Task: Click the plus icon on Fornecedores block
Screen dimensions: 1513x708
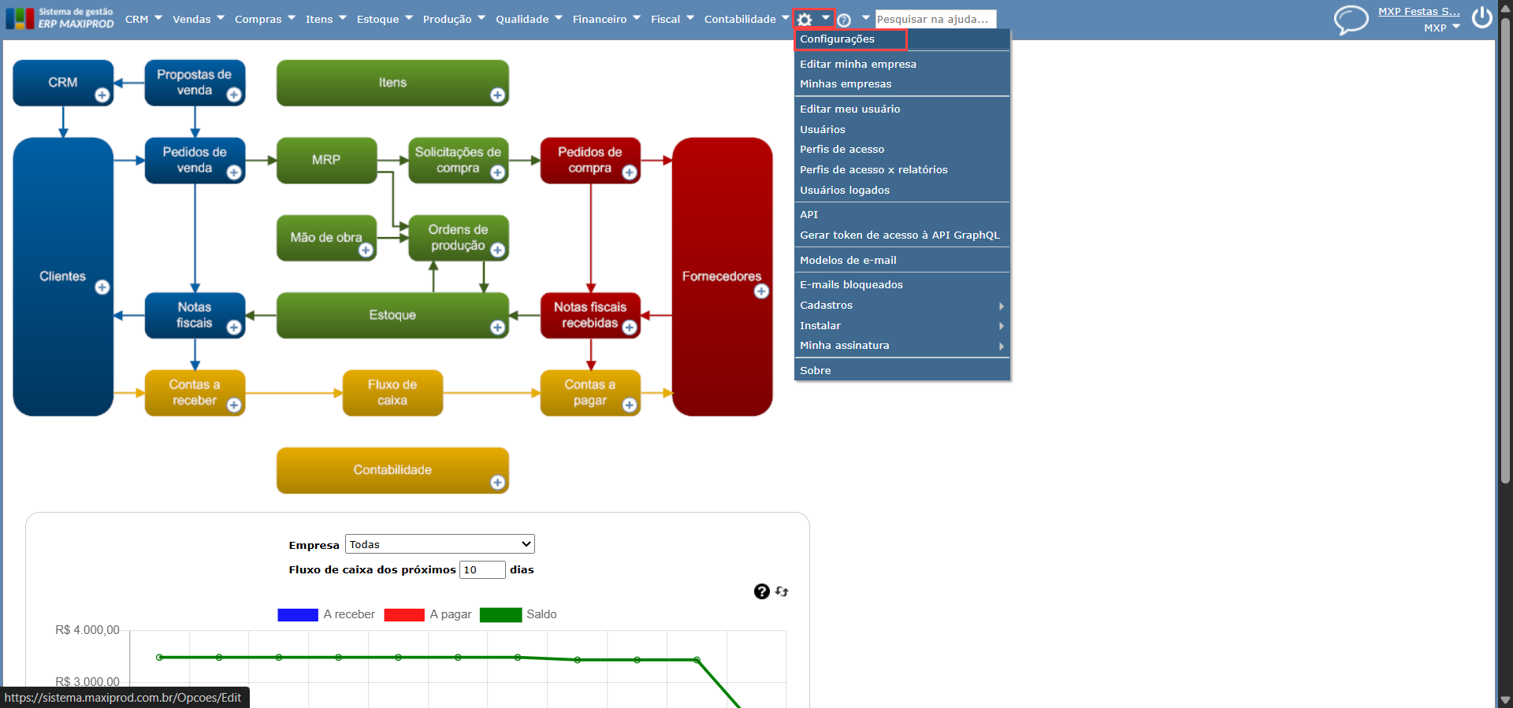Action: coord(761,291)
